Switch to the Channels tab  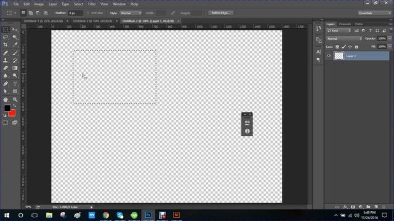coord(345,24)
